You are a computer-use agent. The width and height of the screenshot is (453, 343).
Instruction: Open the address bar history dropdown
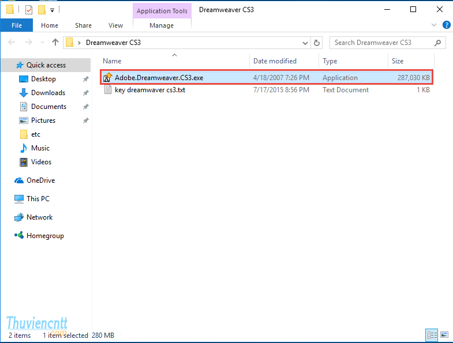coord(305,43)
